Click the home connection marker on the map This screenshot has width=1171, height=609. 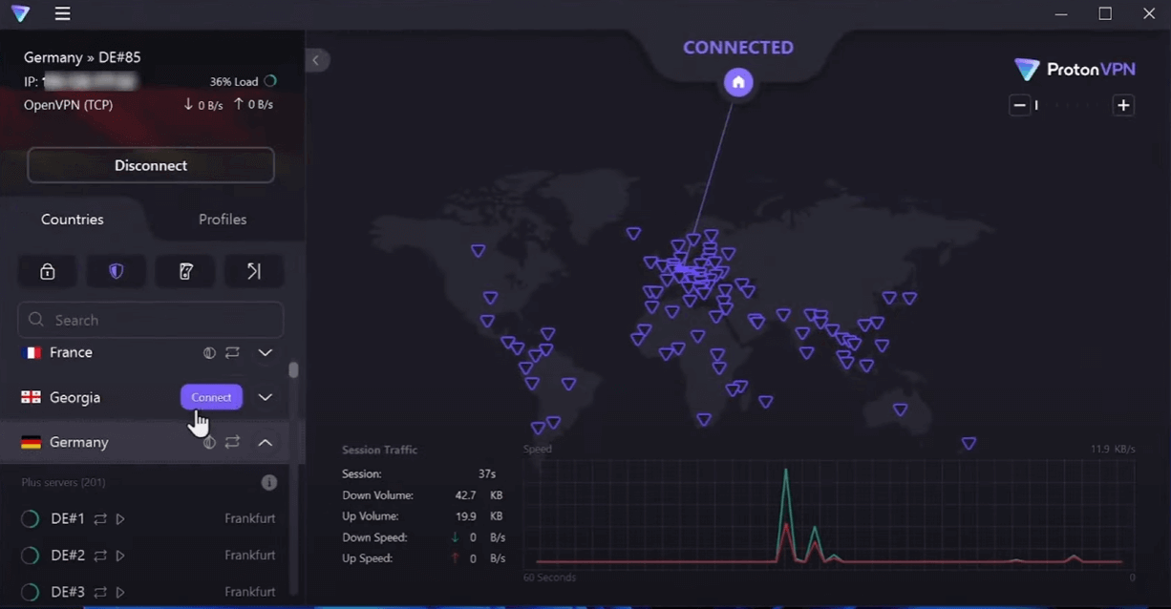(737, 82)
